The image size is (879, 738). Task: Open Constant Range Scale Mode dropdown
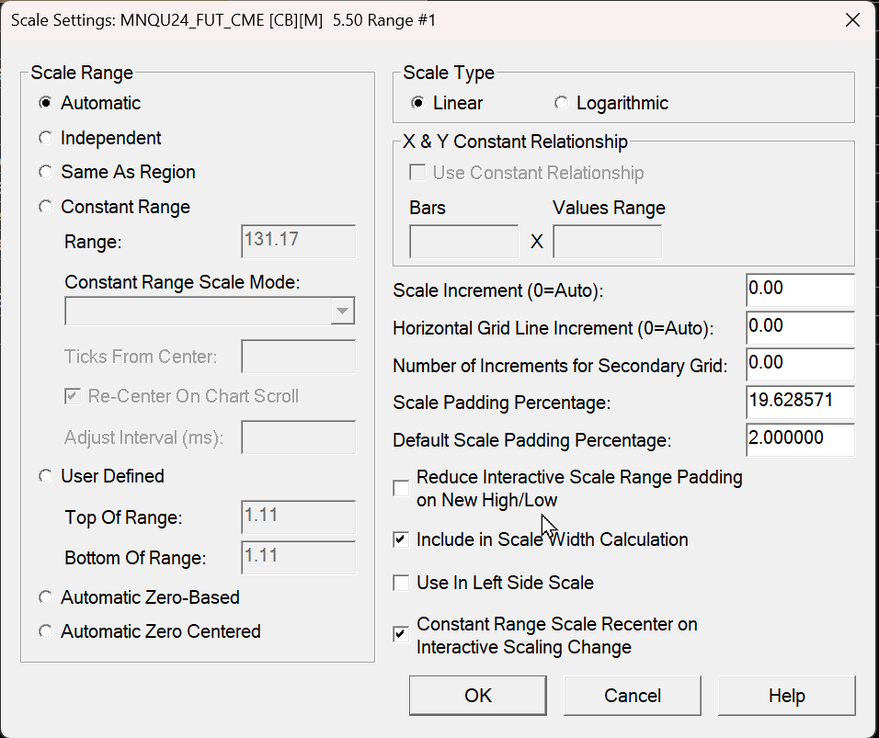[342, 312]
